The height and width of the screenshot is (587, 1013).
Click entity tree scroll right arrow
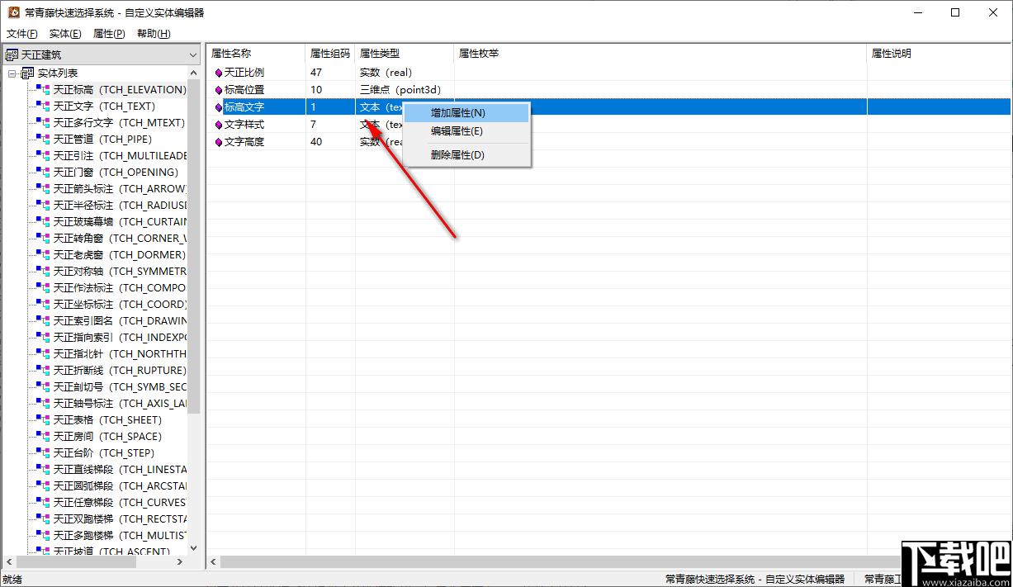click(x=181, y=561)
